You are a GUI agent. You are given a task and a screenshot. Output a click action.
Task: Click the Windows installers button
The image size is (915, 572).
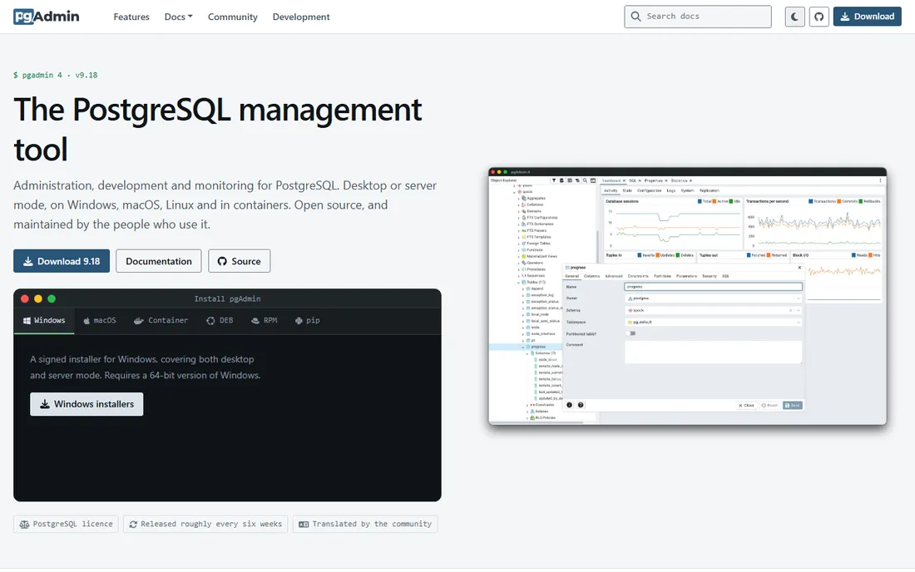pyautogui.click(x=87, y=404)
